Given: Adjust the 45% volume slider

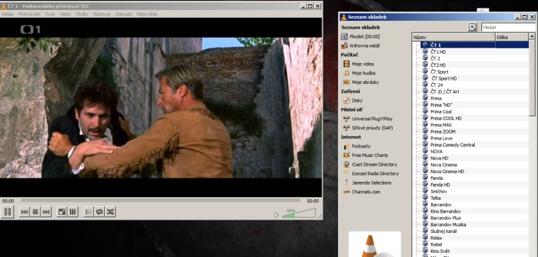Looking at the screenshot, I should (x=299, y=213).
